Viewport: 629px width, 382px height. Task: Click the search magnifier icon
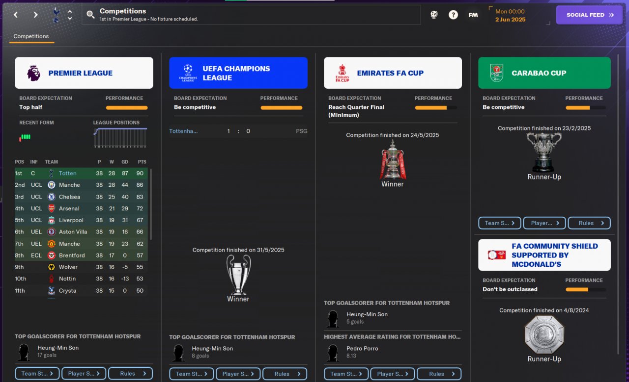[90, 15]
